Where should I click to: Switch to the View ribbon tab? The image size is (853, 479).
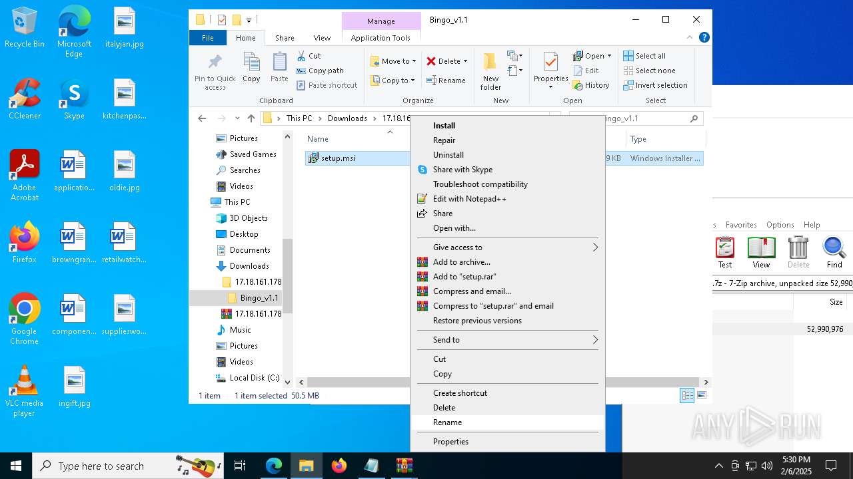pos(322,38)
